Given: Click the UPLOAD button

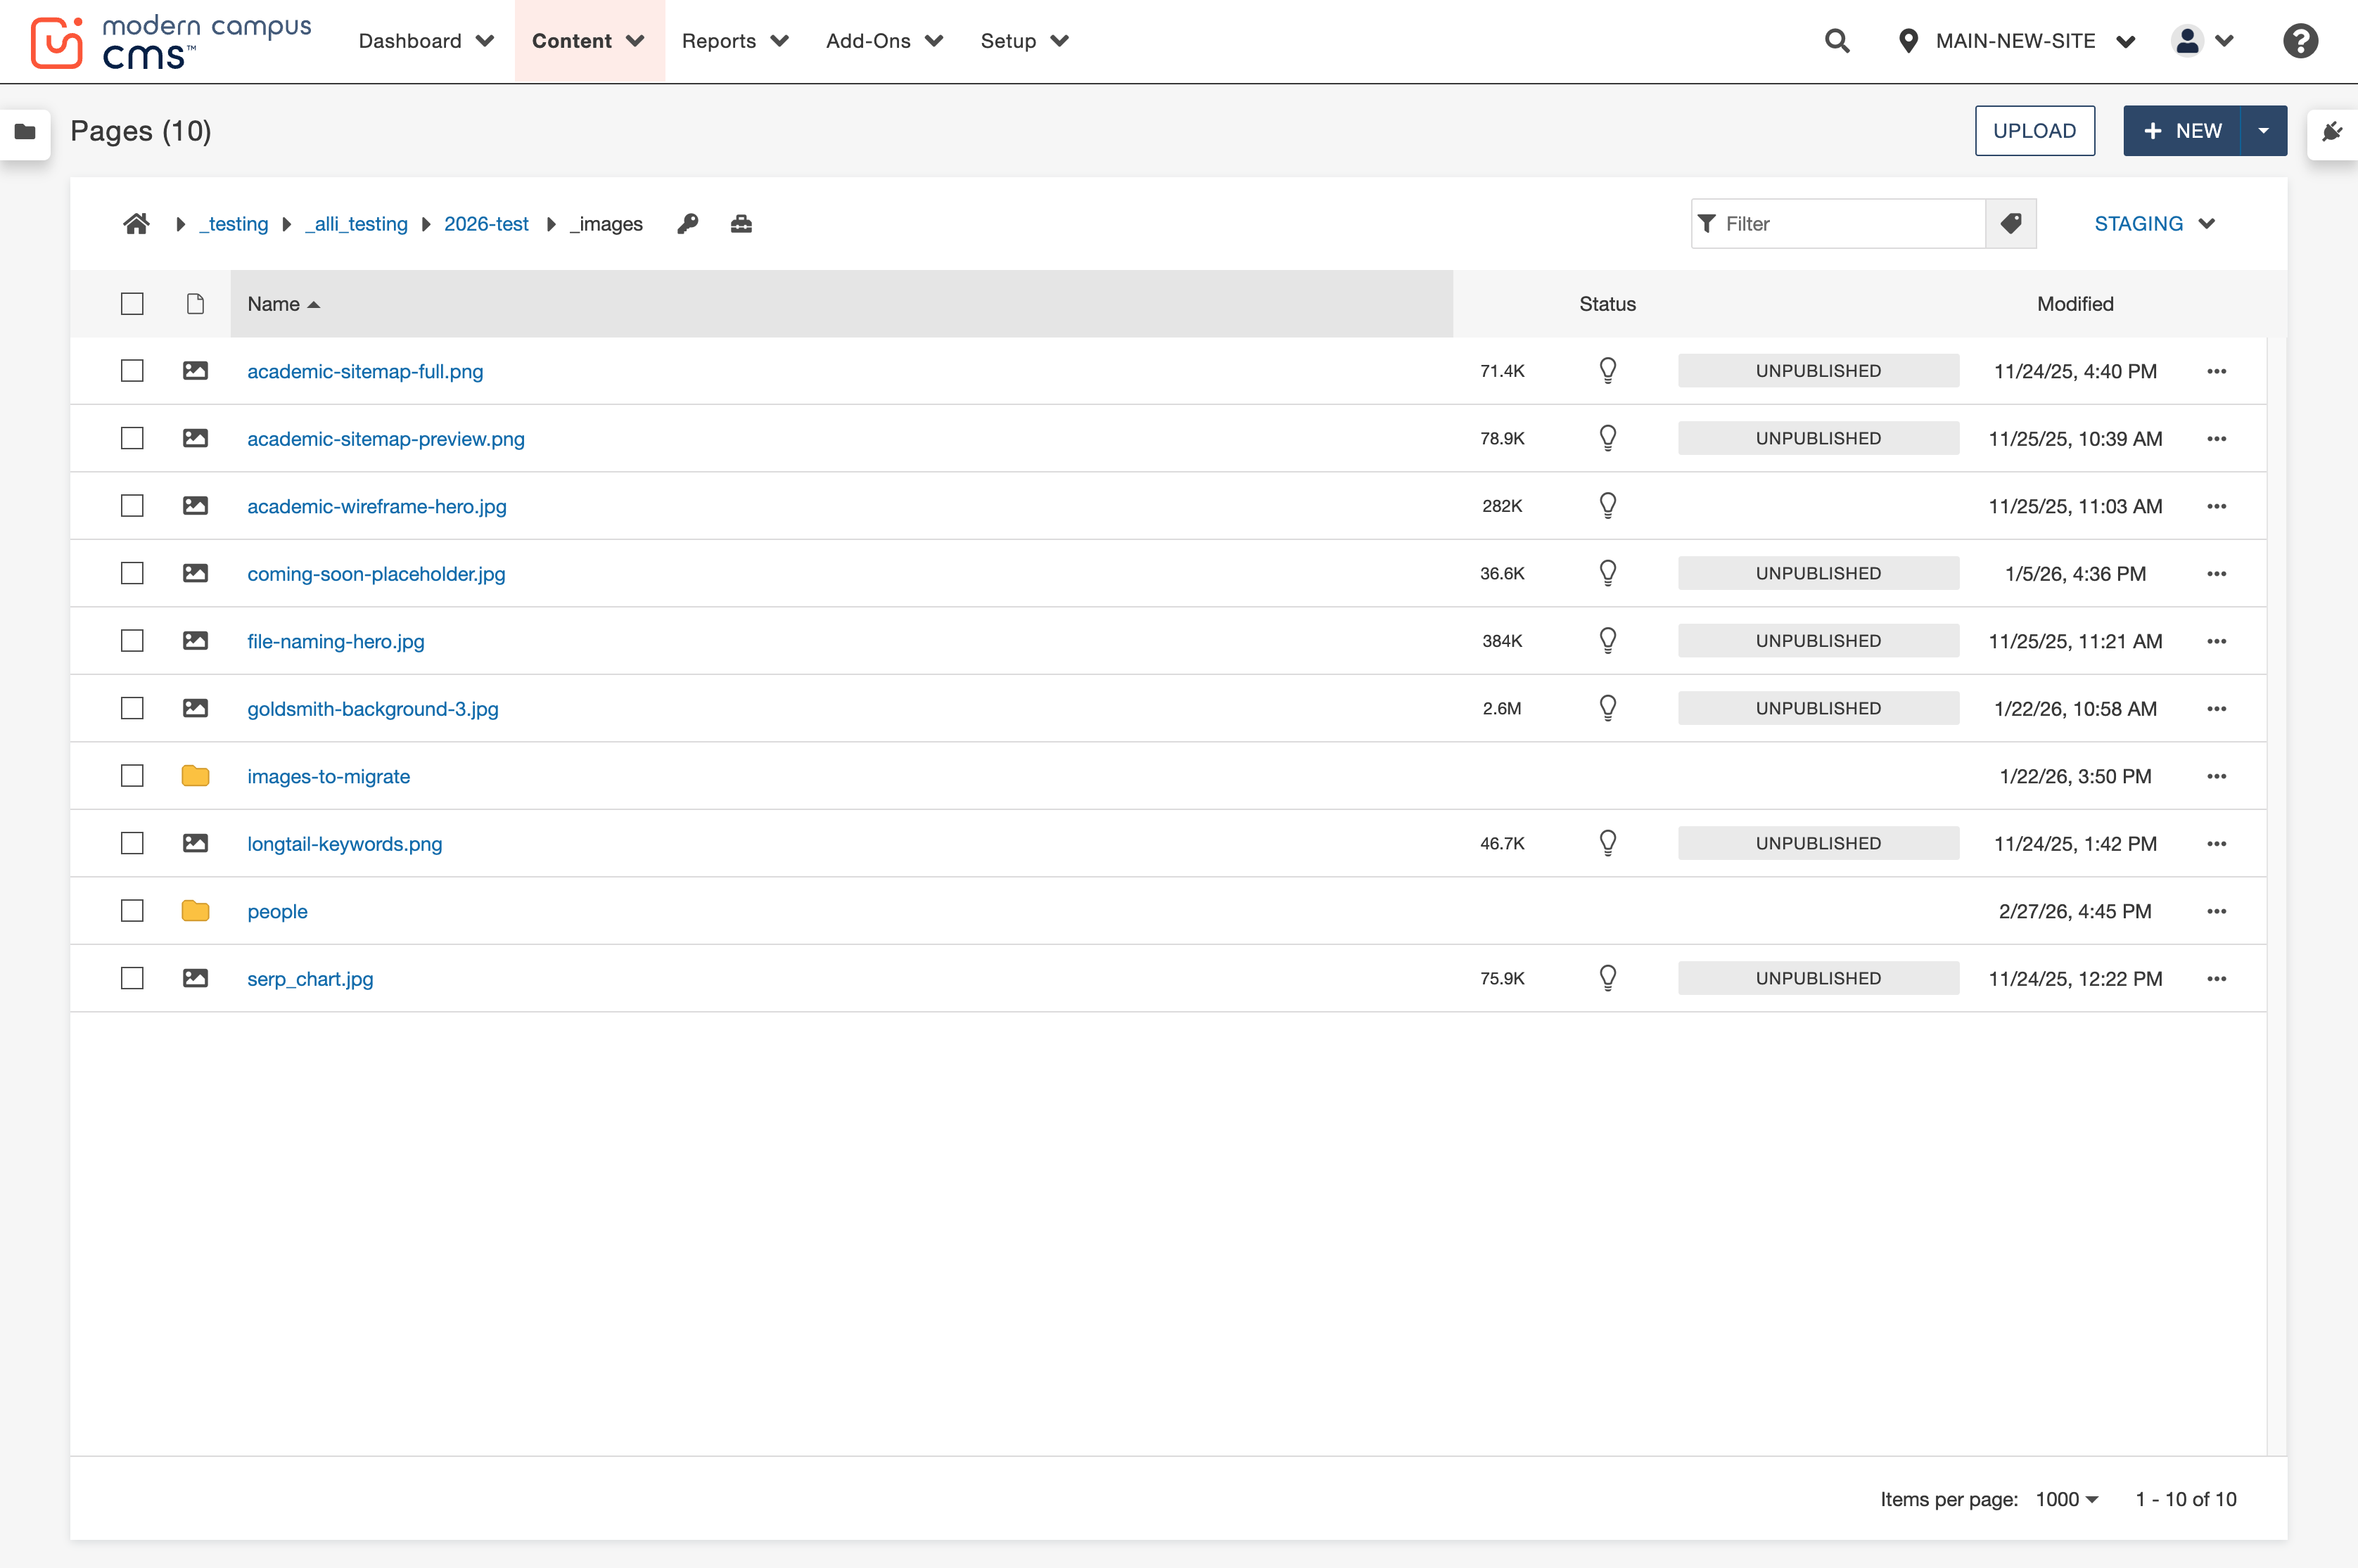Looking at the screenshot, I should tap(2035, 131).
